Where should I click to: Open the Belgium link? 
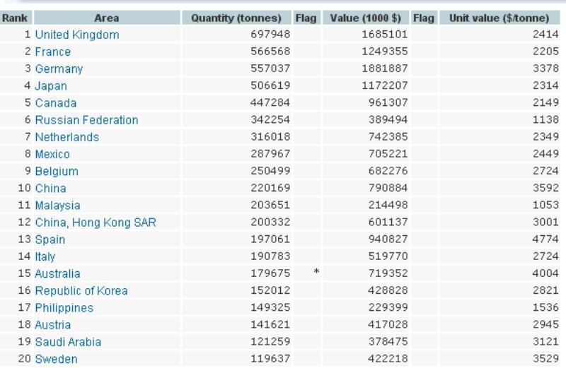point(56,171)
